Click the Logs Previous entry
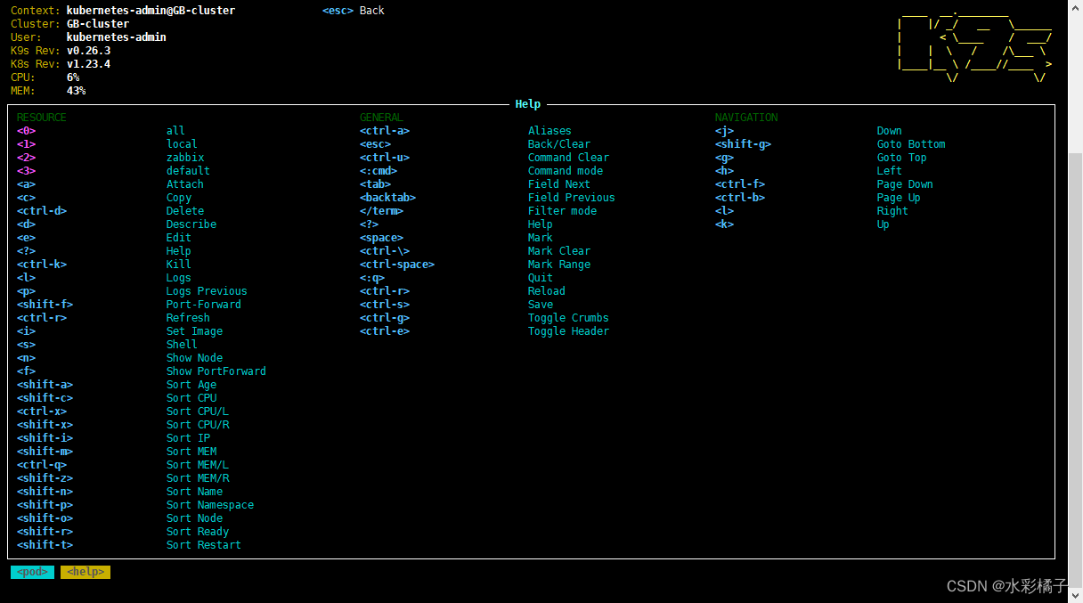The width and height of the screenshot is (1083, 603). [x=207, y=291]
